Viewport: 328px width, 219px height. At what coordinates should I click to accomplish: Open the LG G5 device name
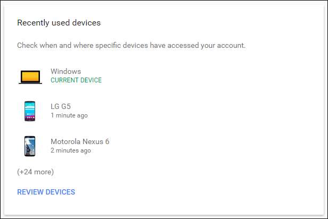tap(61, 106)
